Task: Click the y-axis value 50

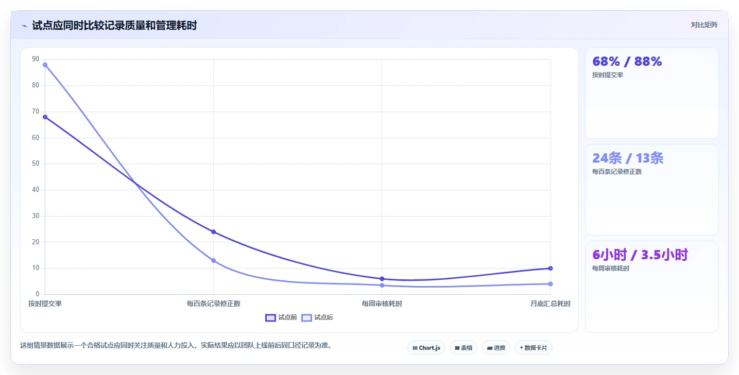Action: tap(36, 164)
